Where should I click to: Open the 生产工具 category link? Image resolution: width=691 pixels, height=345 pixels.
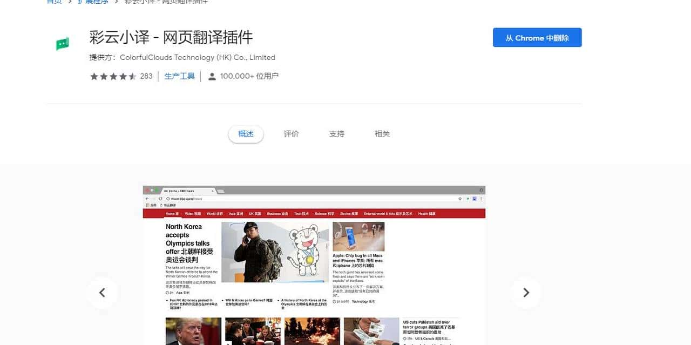[179, 76]
